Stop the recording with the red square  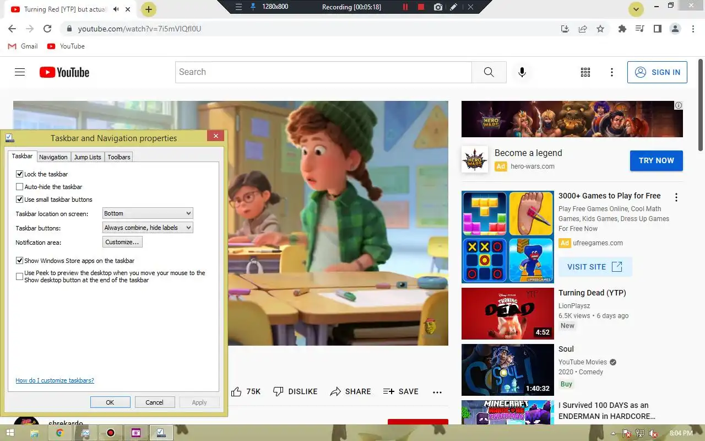421,7
